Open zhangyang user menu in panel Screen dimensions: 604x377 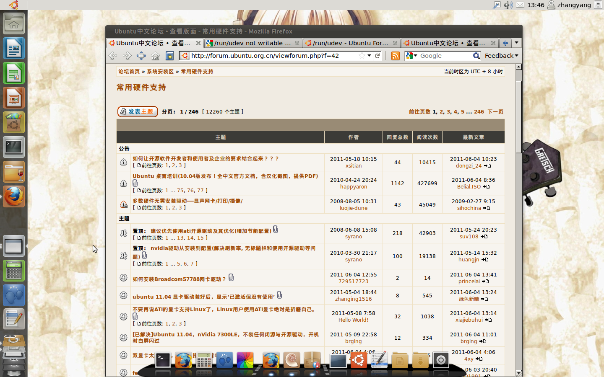(569, 5)
